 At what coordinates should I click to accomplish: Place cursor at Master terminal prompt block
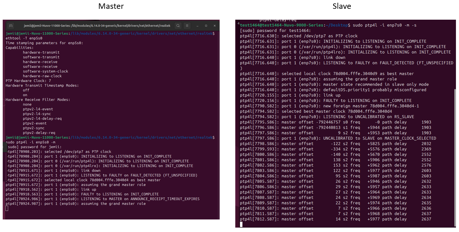7,208
